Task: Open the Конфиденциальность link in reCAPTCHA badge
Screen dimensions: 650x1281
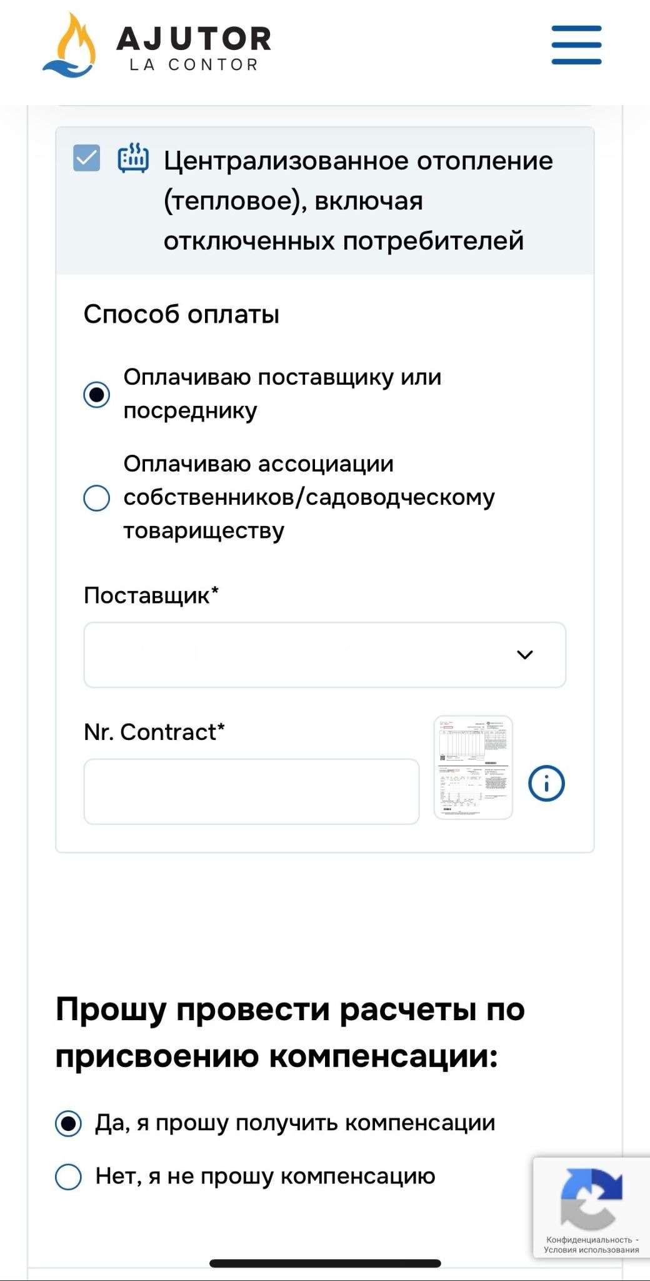Action: pos(589,1240)
